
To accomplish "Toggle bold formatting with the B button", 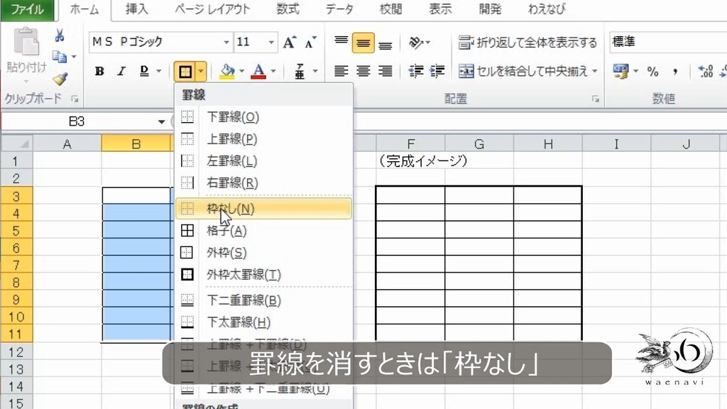I will pos(99,71).
